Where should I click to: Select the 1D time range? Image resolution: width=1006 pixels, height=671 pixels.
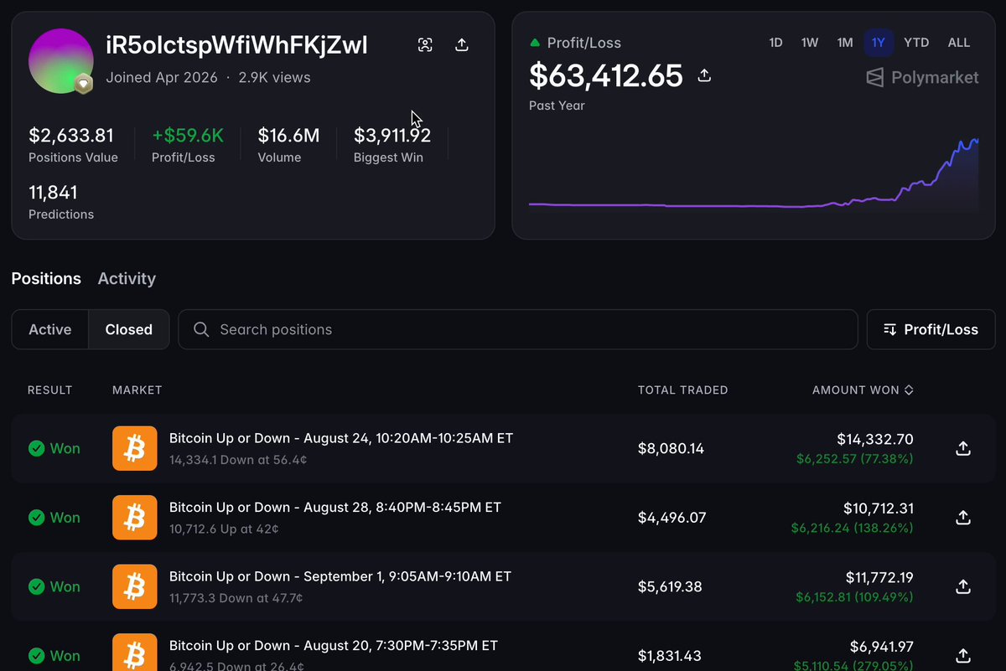775,43
